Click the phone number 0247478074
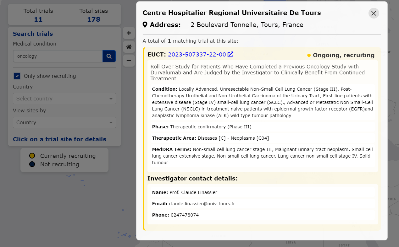The height and width of the screenshot is (247, 399). 185,215
